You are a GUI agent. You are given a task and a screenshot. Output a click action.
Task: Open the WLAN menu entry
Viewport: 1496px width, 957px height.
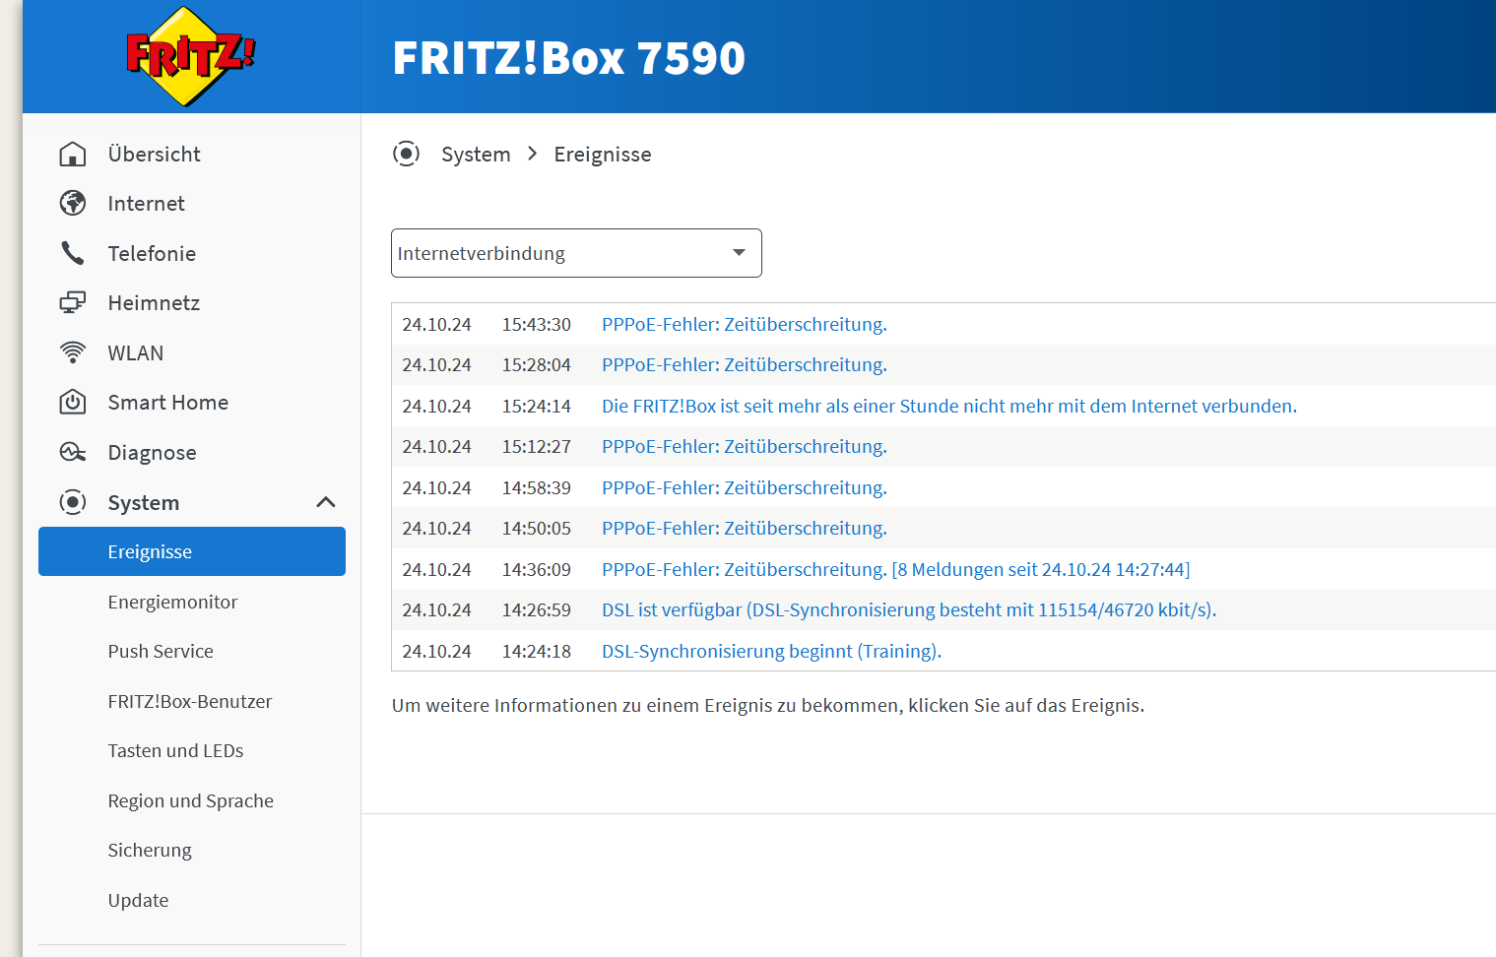pos(136,353)
